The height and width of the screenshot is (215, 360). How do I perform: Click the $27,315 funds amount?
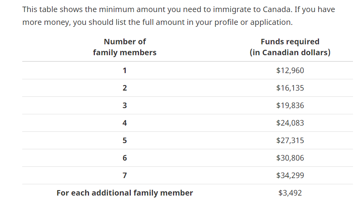click(290, 140)
